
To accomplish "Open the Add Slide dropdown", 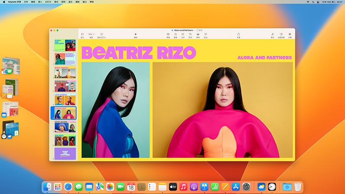I will [x=101, y=35].
